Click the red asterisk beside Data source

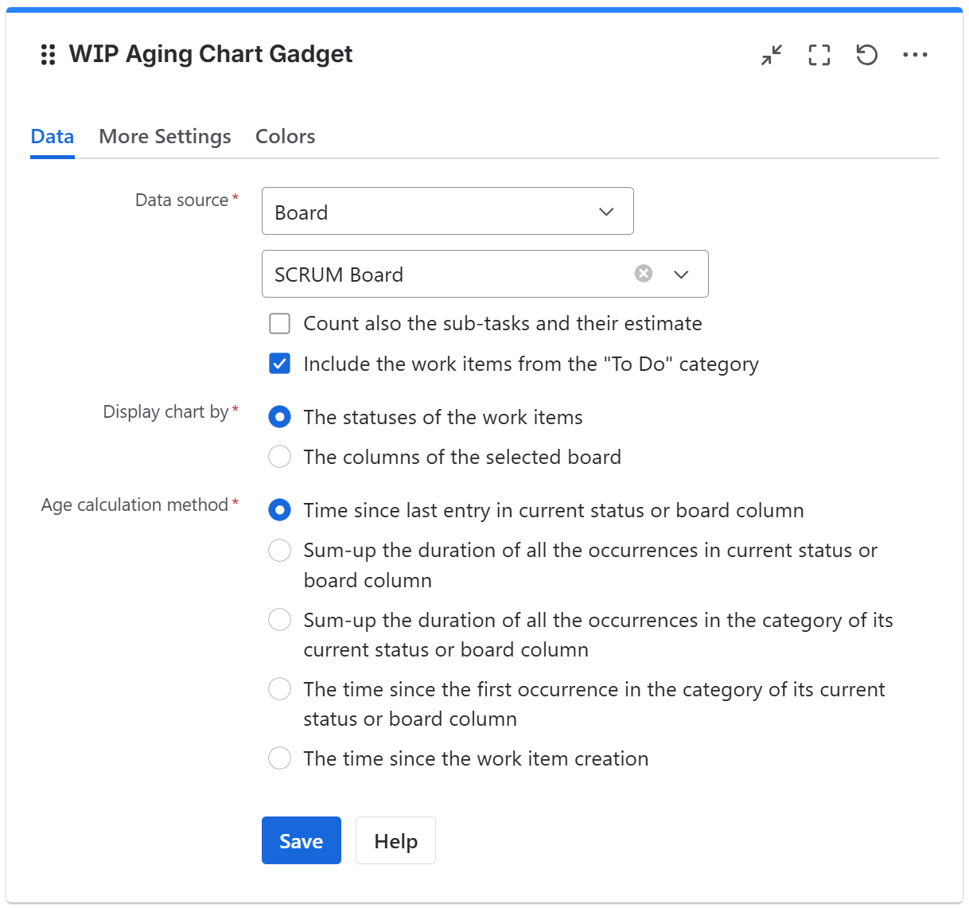(x=237, y=195)
